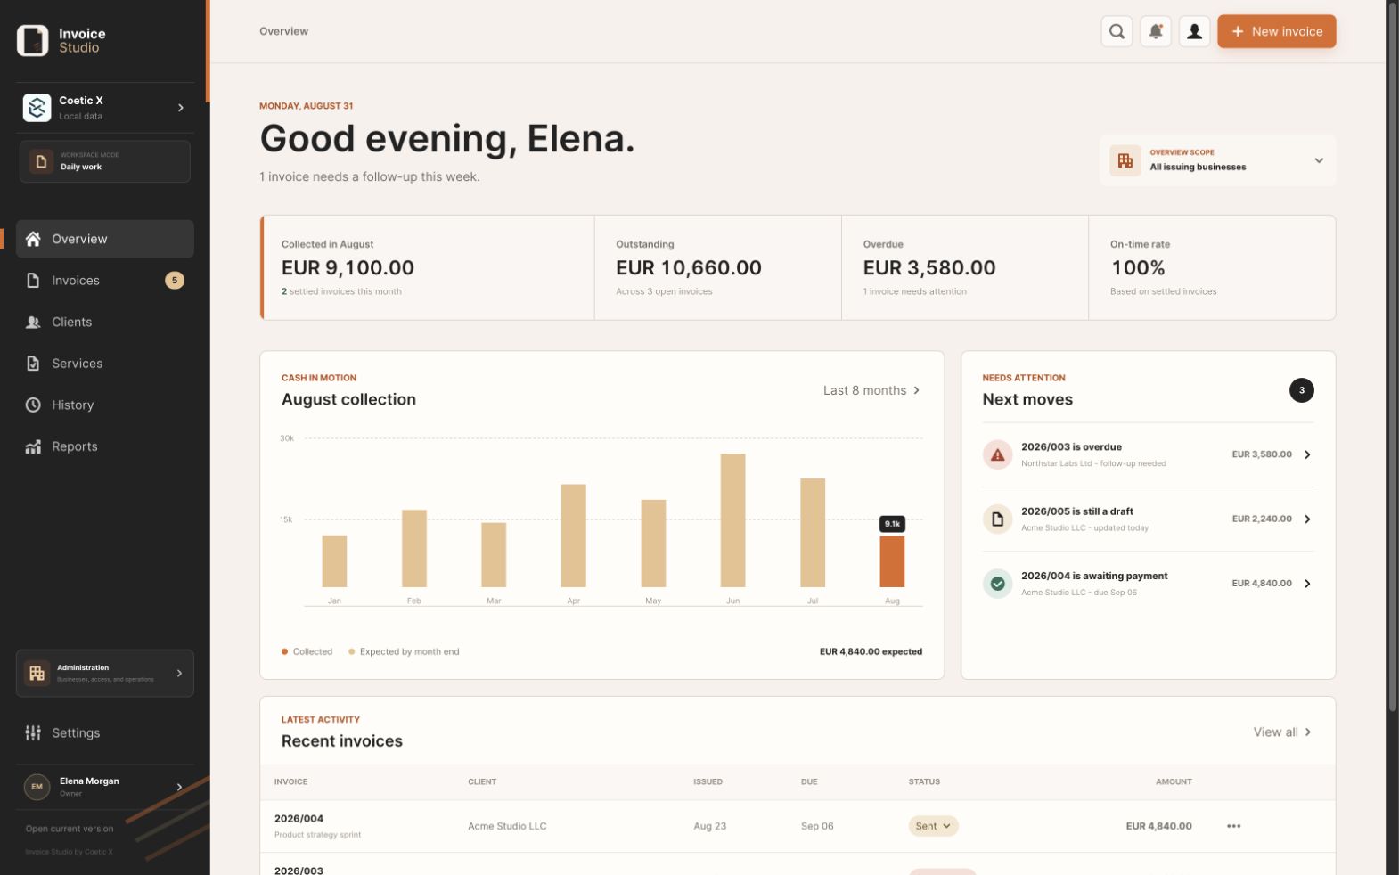1399x875 pixels.
Task: Open notifications bell icon
Action: coord(1156,31)
